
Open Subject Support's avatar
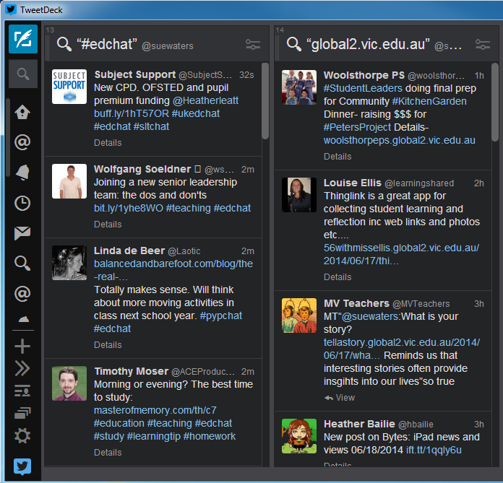[69, 87]
